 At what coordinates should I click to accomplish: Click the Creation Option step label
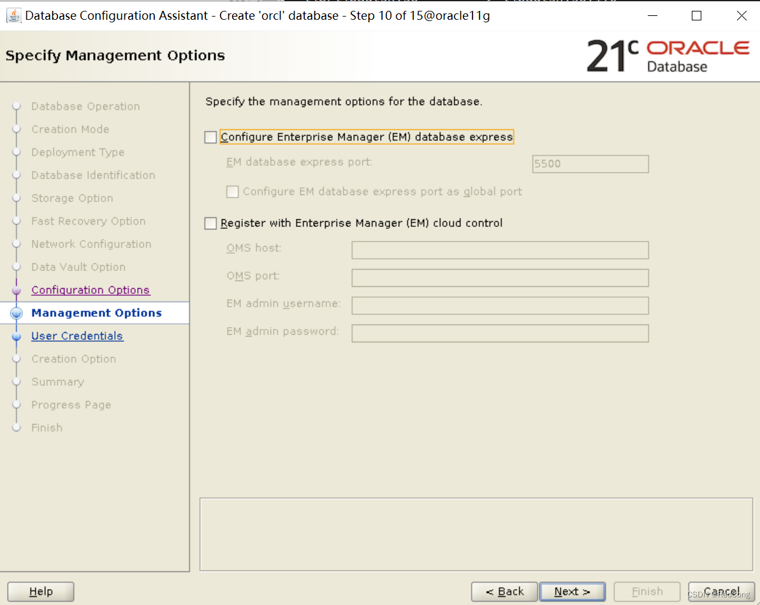click(74, 359)
